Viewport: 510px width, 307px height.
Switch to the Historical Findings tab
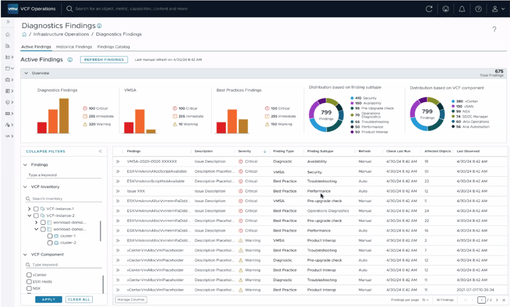click(x=74, y=47)
